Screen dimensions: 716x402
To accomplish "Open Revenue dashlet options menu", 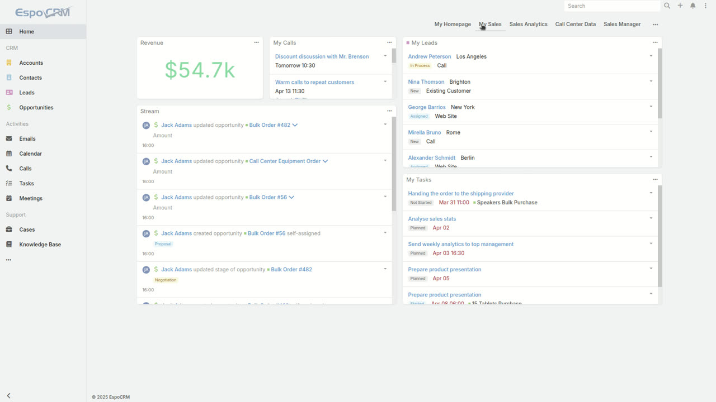I will 256,42.
